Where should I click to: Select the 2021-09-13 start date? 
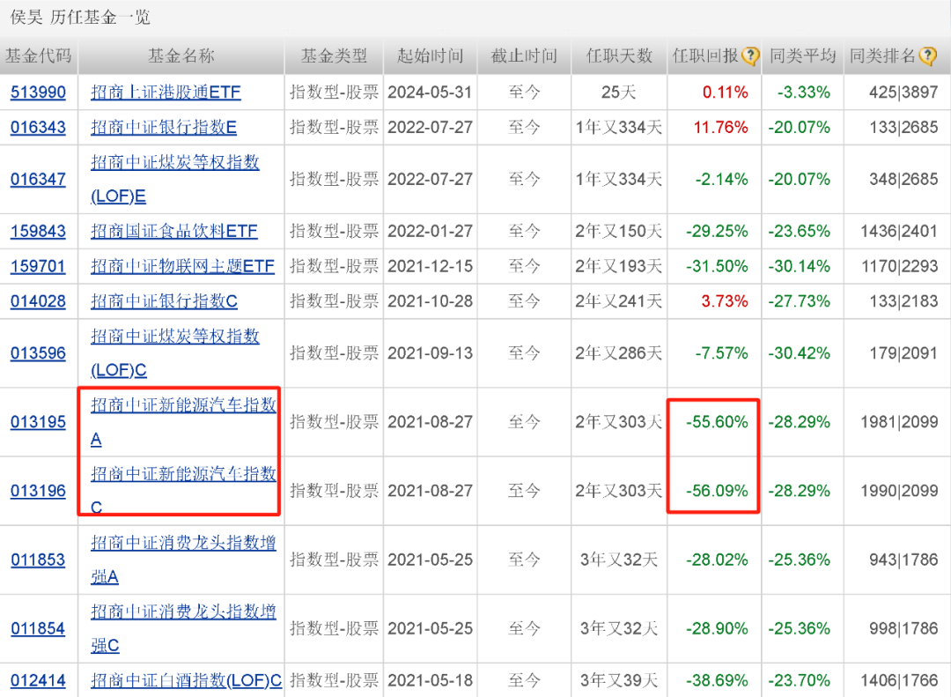point(430,352)
